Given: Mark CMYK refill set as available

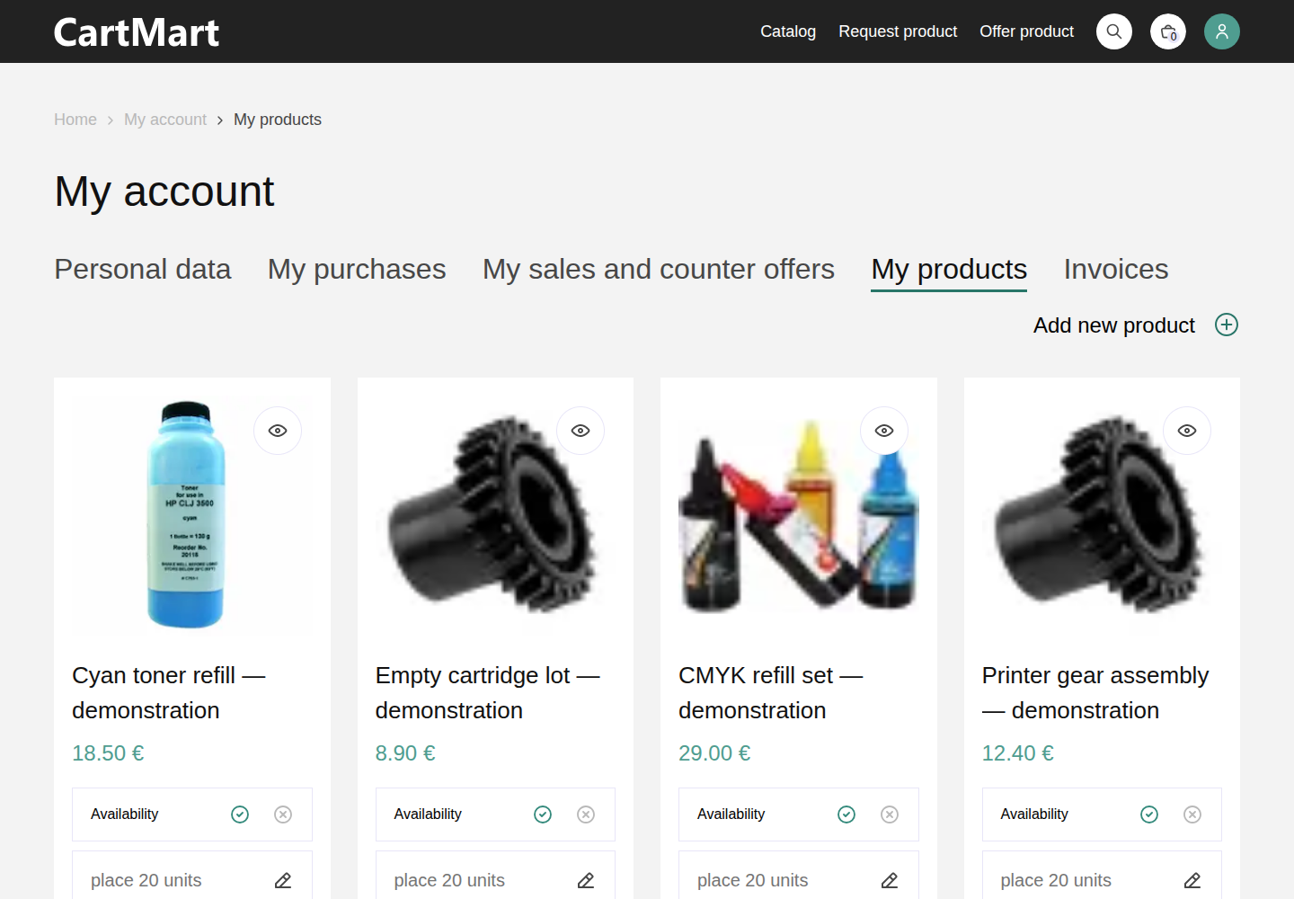Looking at the screenshot, I should (846, 814).
